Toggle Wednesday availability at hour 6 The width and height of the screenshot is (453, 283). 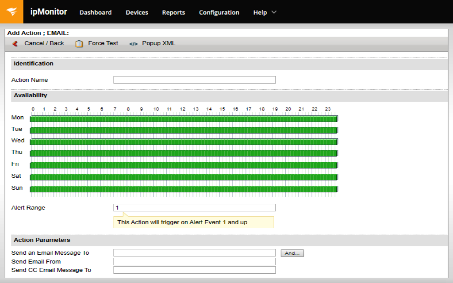(x=108, y=141)
